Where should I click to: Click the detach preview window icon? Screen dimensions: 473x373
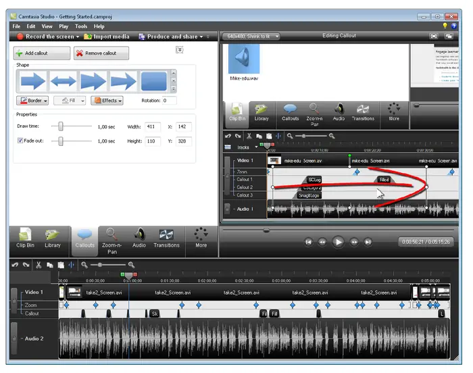449,36
